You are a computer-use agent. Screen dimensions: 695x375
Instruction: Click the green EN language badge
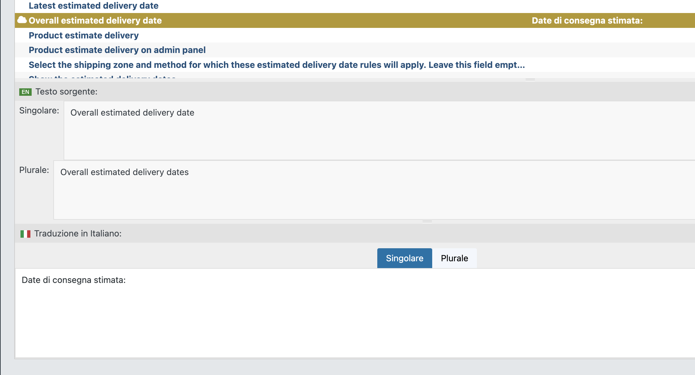(x=25, y=92)
